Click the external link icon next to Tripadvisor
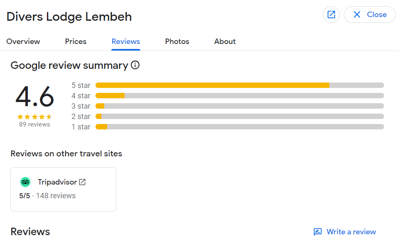The height and width of the screenshot is (248, 399). pos(82,182)
